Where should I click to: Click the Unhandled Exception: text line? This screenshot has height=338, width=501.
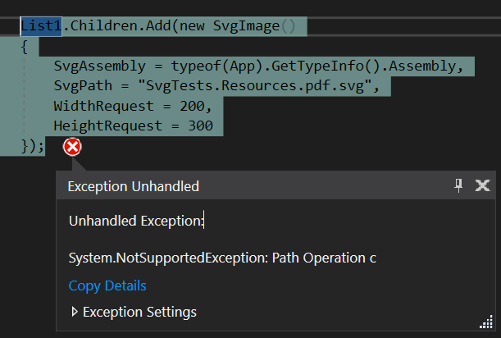136,221
